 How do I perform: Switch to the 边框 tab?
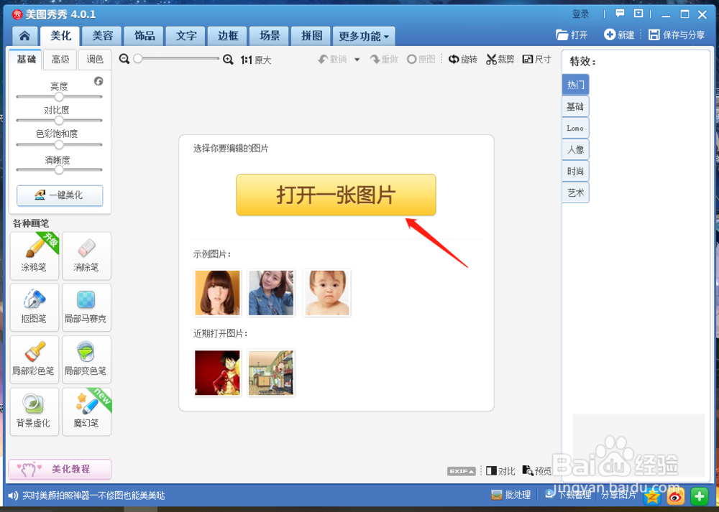click(x=228, y=36)
